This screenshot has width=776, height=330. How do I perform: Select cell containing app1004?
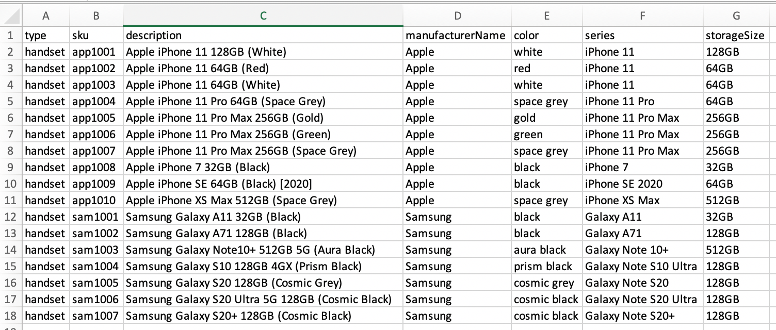(x=96, y=101)
